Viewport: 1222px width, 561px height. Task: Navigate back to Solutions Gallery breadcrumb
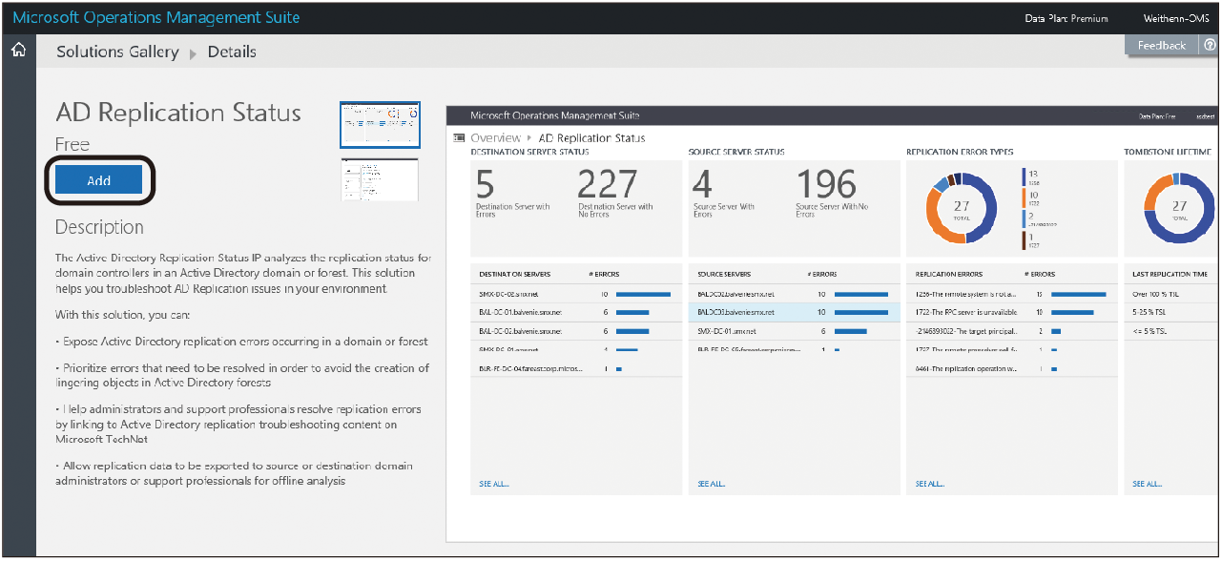(117, 52)
